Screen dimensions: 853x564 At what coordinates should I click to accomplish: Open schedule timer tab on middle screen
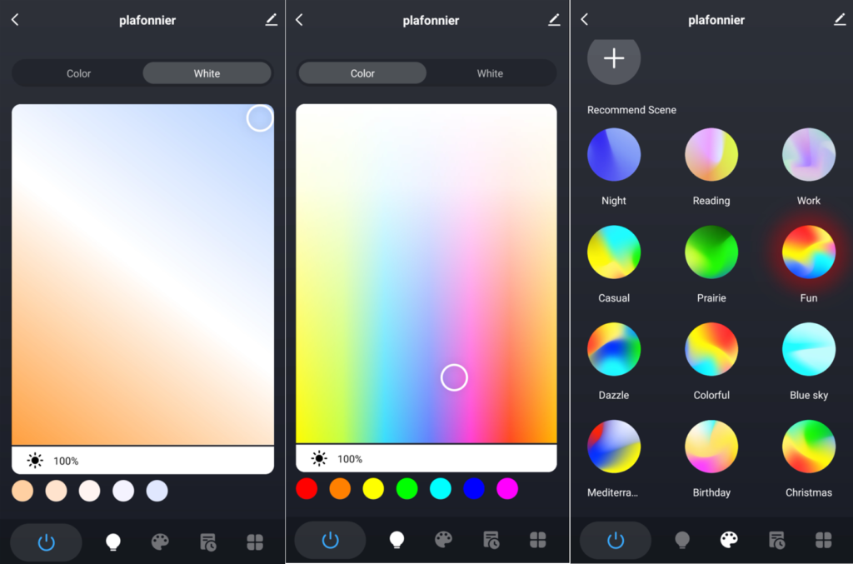(491, 540)
